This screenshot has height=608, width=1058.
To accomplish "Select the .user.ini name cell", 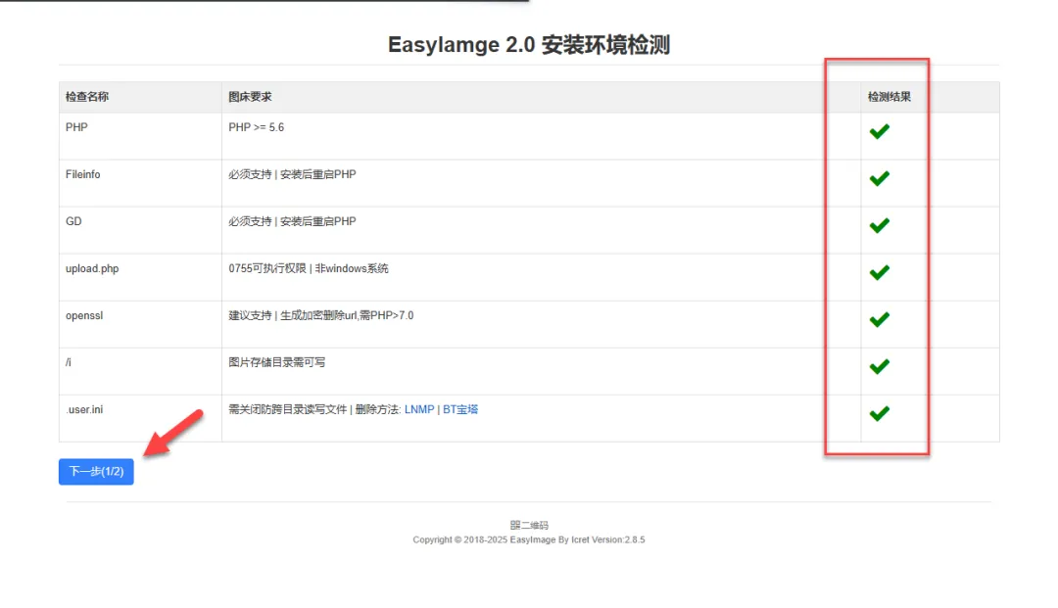I will (84, 409).
